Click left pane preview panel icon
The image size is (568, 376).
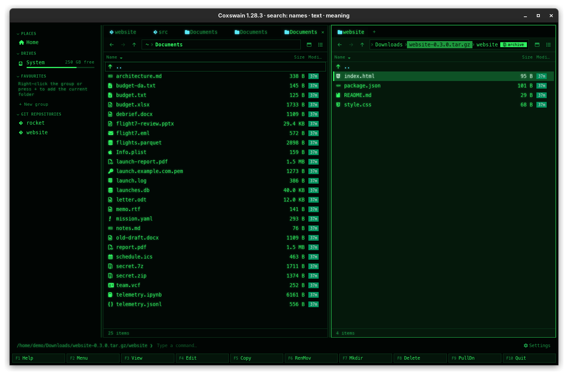[x=309, y=45]
